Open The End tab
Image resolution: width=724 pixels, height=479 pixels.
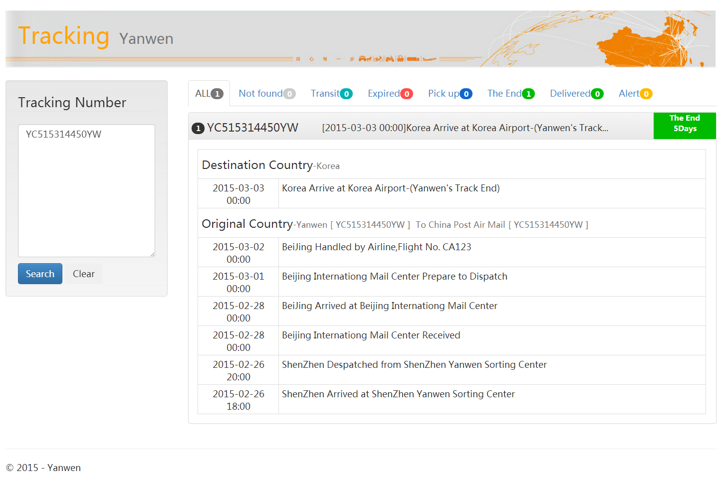[x=511, y=93]
